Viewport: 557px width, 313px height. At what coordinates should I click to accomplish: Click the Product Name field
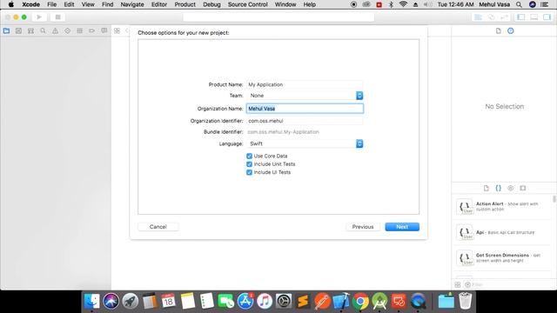tap(305, 84)
